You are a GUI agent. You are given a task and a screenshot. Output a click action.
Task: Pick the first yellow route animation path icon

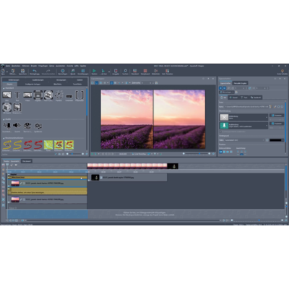point(7,145)
